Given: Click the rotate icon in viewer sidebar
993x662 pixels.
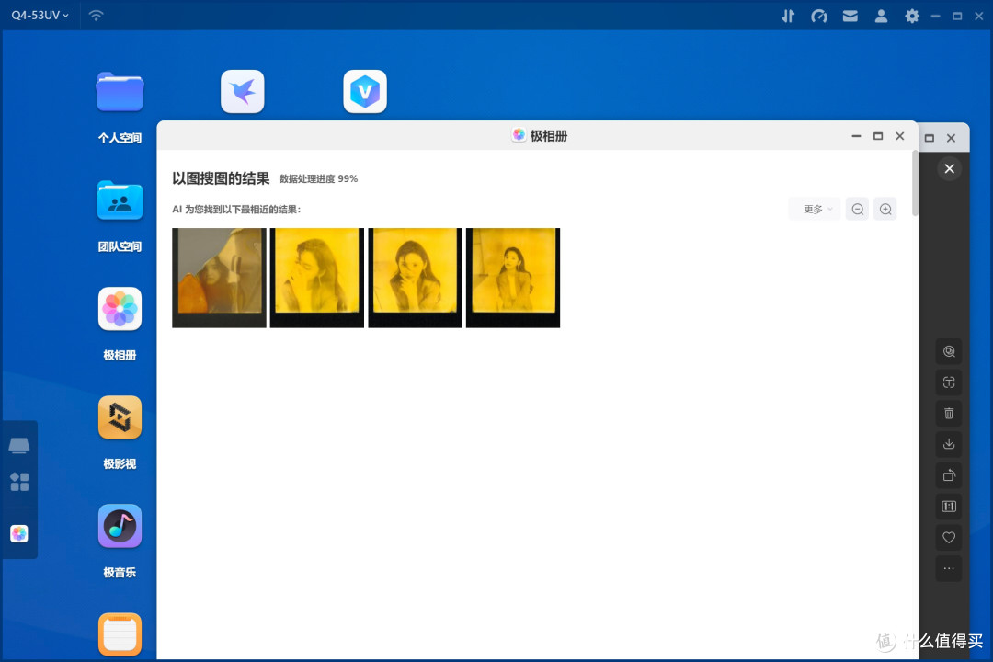Looking at the screenshot, I should click(x=949, y=475).
